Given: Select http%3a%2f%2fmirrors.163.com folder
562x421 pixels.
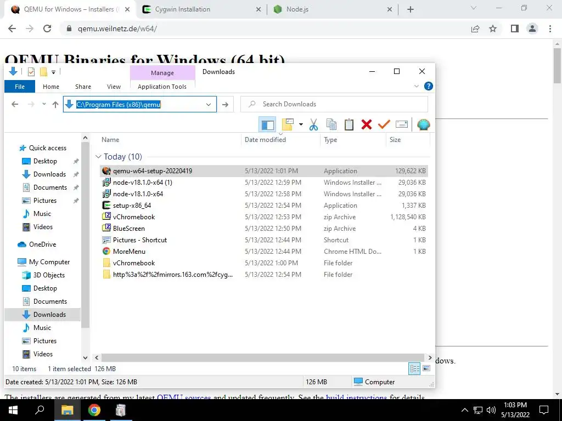Looking at the screenshot, I should [264, 275].
